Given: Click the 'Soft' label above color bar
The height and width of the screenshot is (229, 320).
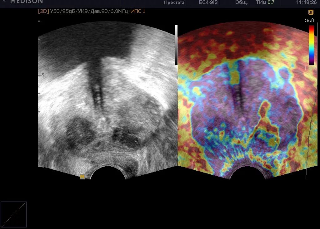Looking at the screenshot, I should pyautogui.click(x=310, y=20).
